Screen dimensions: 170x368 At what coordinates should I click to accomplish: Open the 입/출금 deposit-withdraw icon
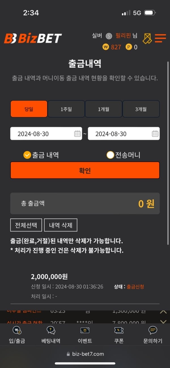point(17,330)
